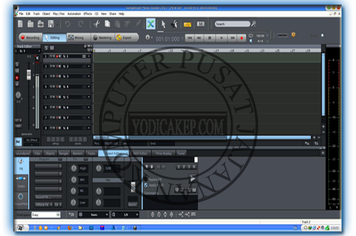Click the Object Editor volume fader
Image resolution: width=356 pixels, height=236 pixels.
tap(133, 187)
